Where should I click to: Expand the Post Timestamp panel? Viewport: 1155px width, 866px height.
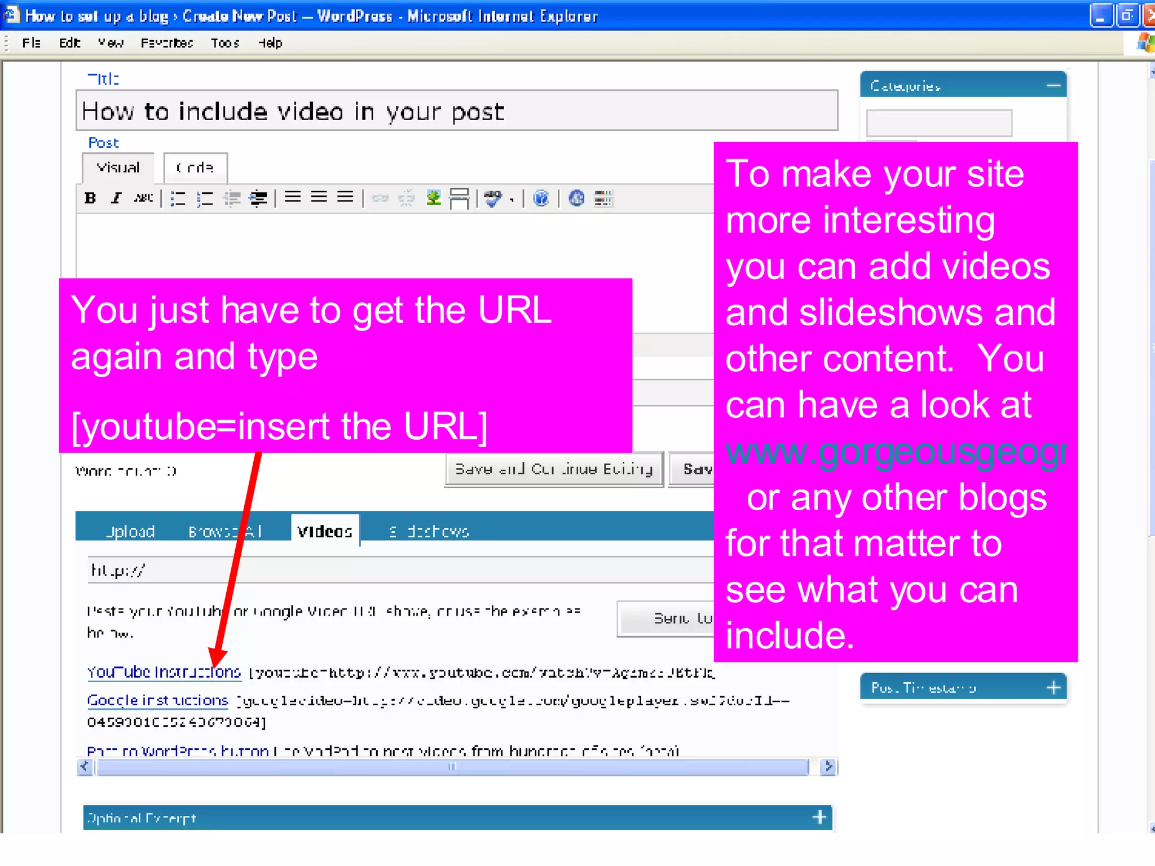coord(1053,687)
